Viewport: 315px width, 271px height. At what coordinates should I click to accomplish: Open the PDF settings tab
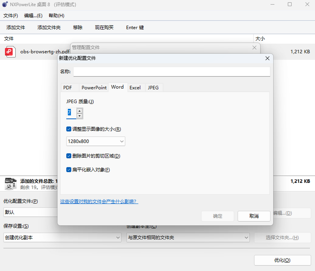[67, 88]
